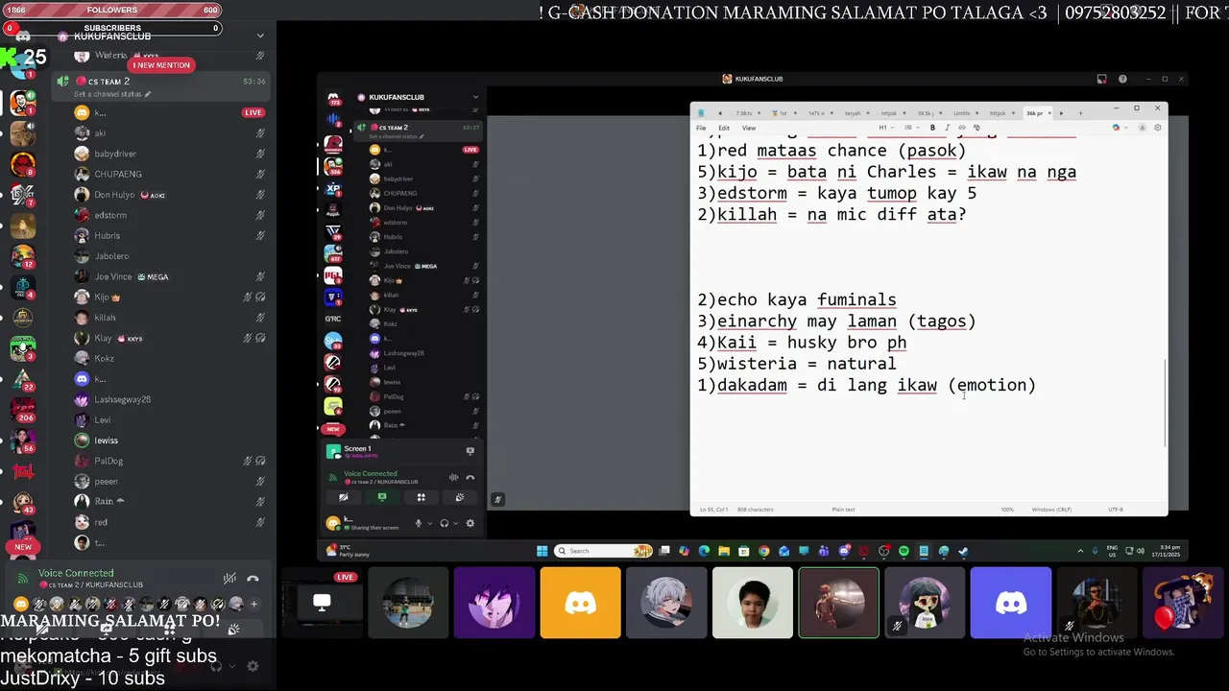Image resolution: width=1229 pixels, height=691 pixels.
Task: Open activities button in streamed Discord voice panel
Action: point(421,497)
